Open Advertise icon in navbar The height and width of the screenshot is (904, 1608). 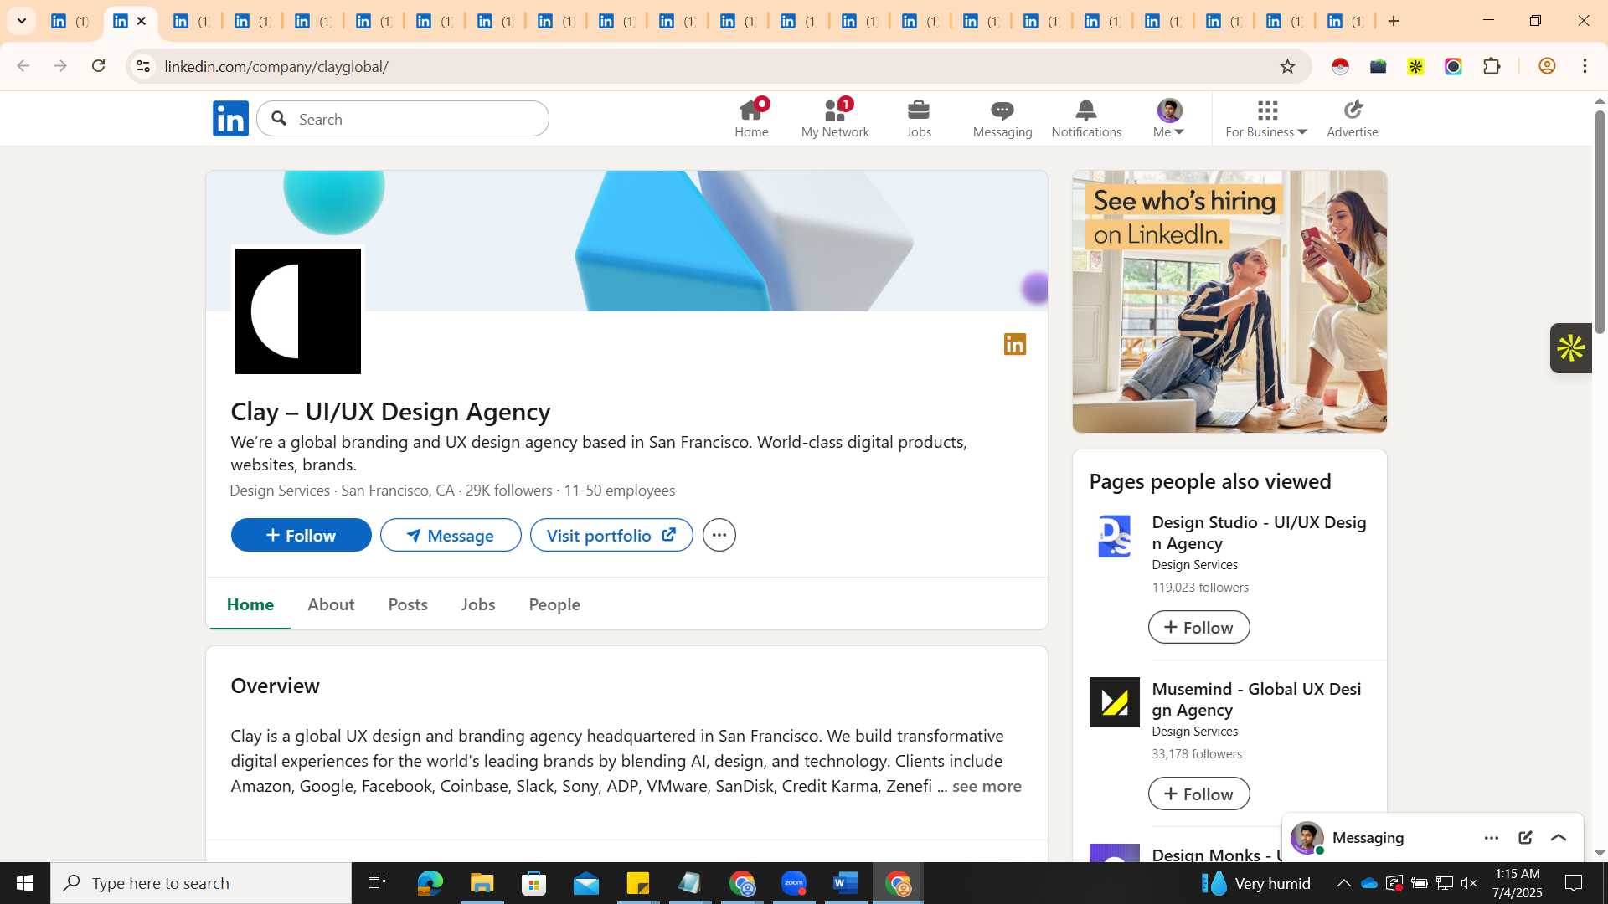[x=1353, y=110]
